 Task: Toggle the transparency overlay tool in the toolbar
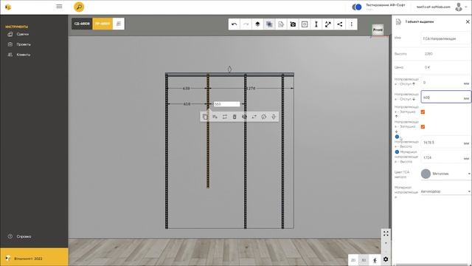point(269,24)
